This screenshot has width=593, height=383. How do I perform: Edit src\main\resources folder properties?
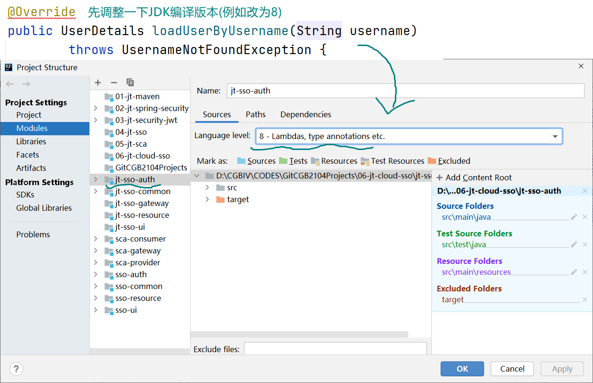(574, 272)
